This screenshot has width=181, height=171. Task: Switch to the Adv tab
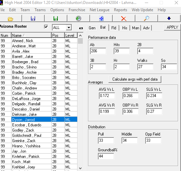pyautogui.click(x=146, y=28)
